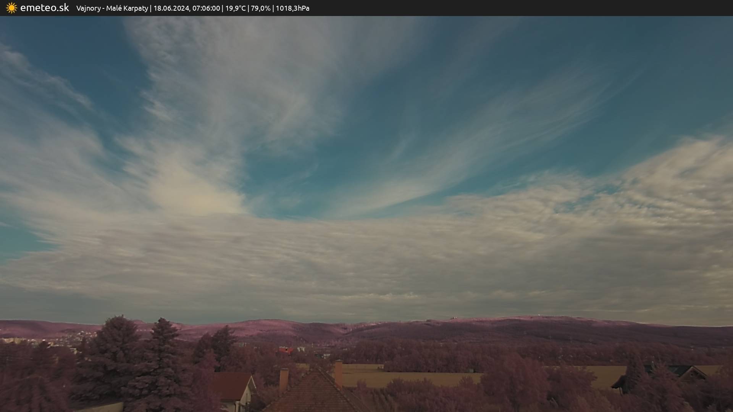Click the Vajnory - Malé Karpaty location label

tap(112, 8)
